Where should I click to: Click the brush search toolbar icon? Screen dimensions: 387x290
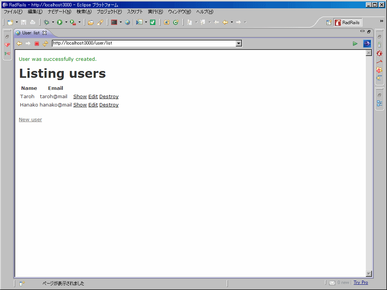(x=100, y=22)
